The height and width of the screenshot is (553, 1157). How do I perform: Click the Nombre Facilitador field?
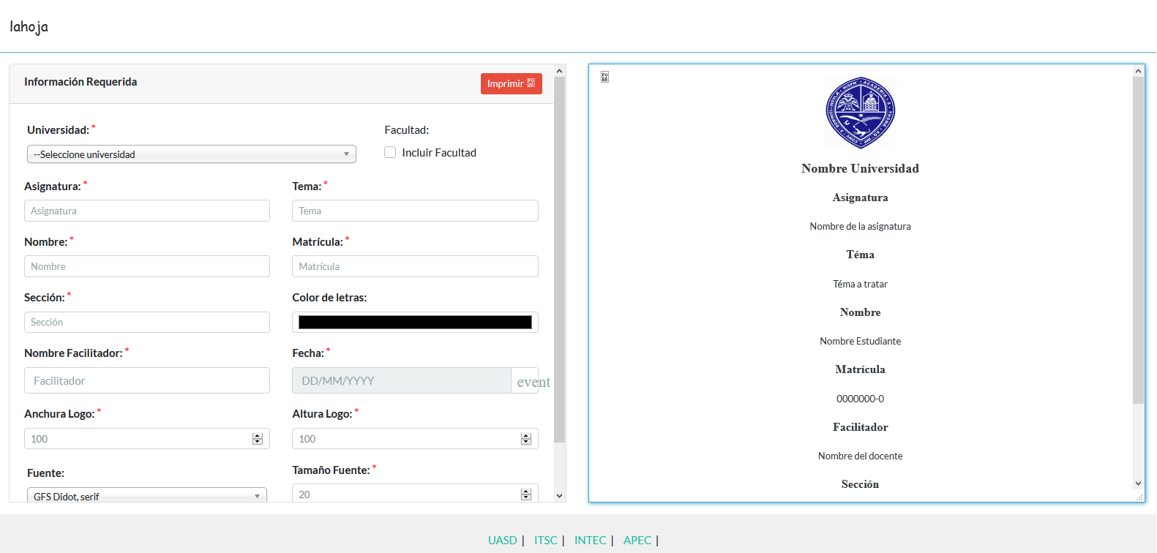tap(147, 380)
